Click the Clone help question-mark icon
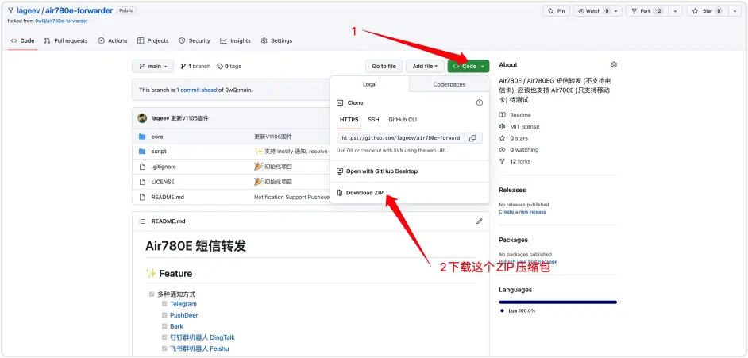The height and width of the screenshot is (358, 748). 479,102
